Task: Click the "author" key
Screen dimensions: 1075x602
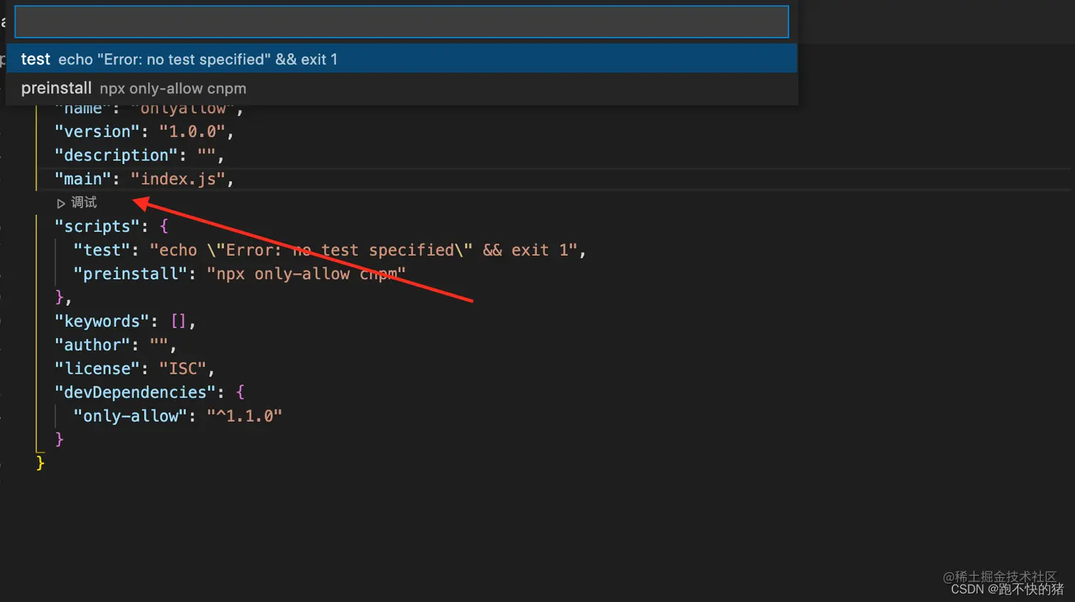Action: click(x=92, y=345)
